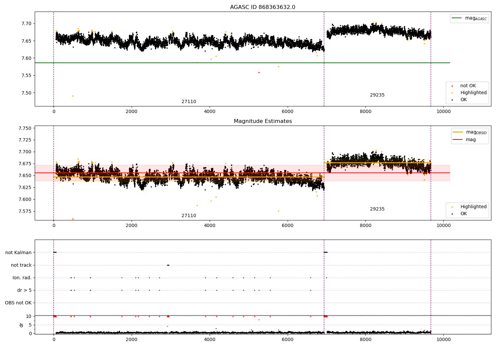
Task: Click the orange mag OBSID legend line
Action: (x=458, y=132)
